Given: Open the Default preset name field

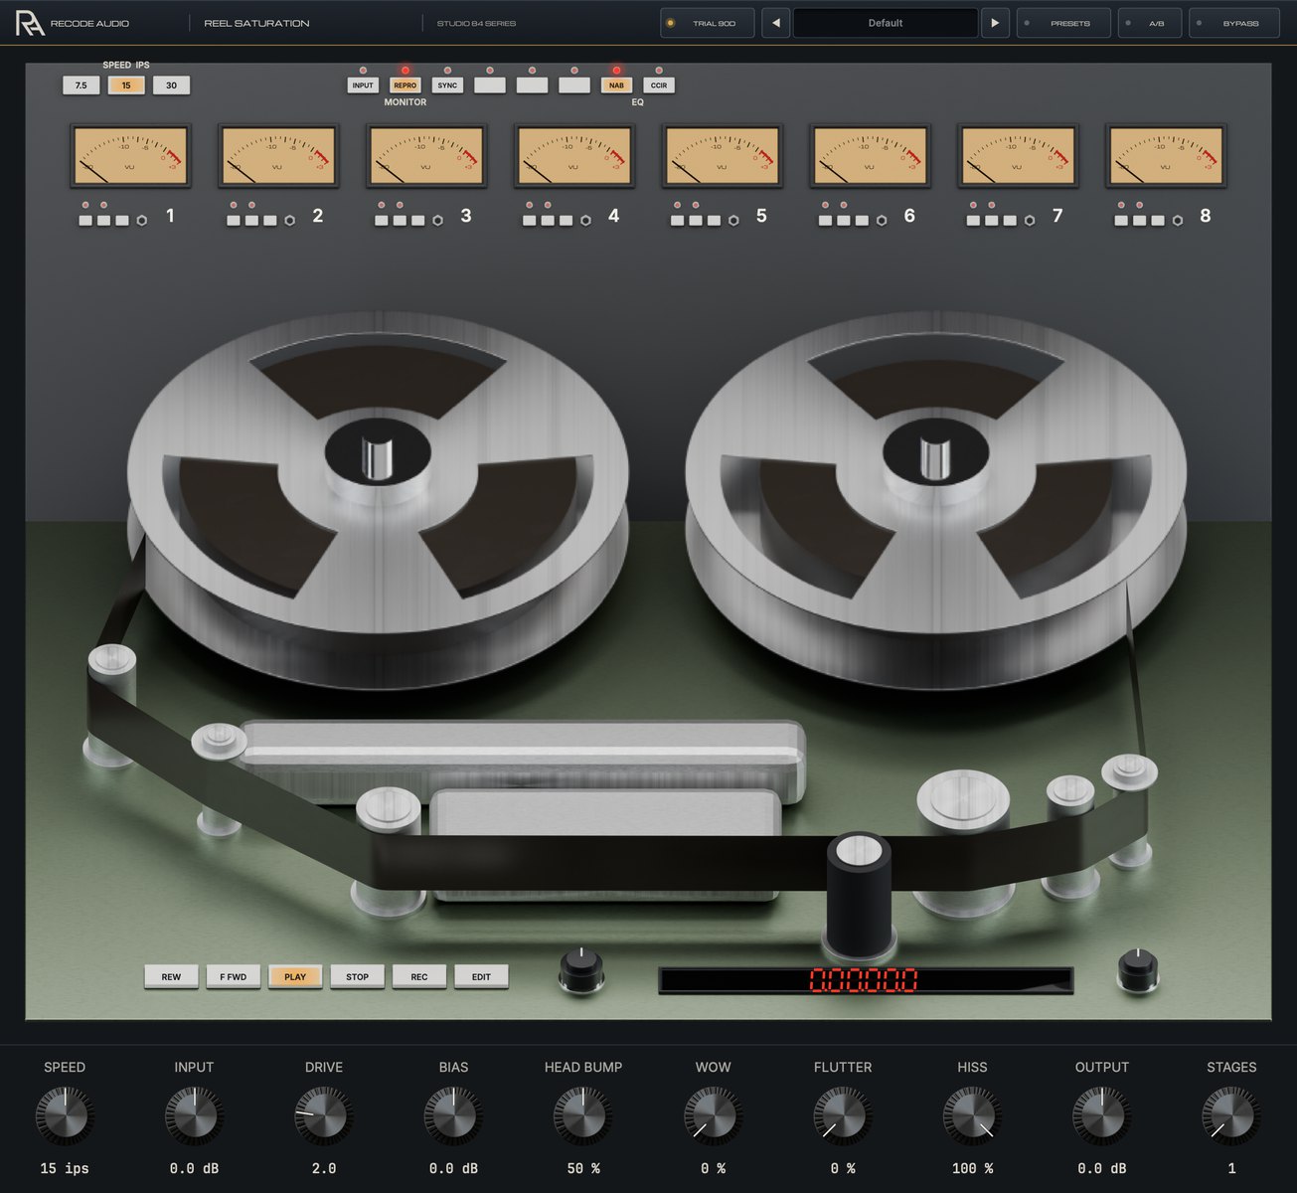Looking at the screenshot, I should coord(886,23).
